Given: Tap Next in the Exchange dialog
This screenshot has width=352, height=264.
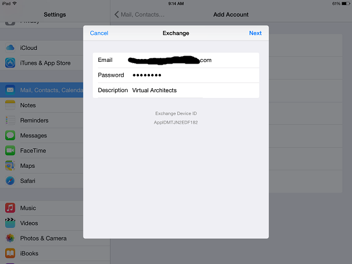Looking at the screenshot, I should tap(255, 33).
